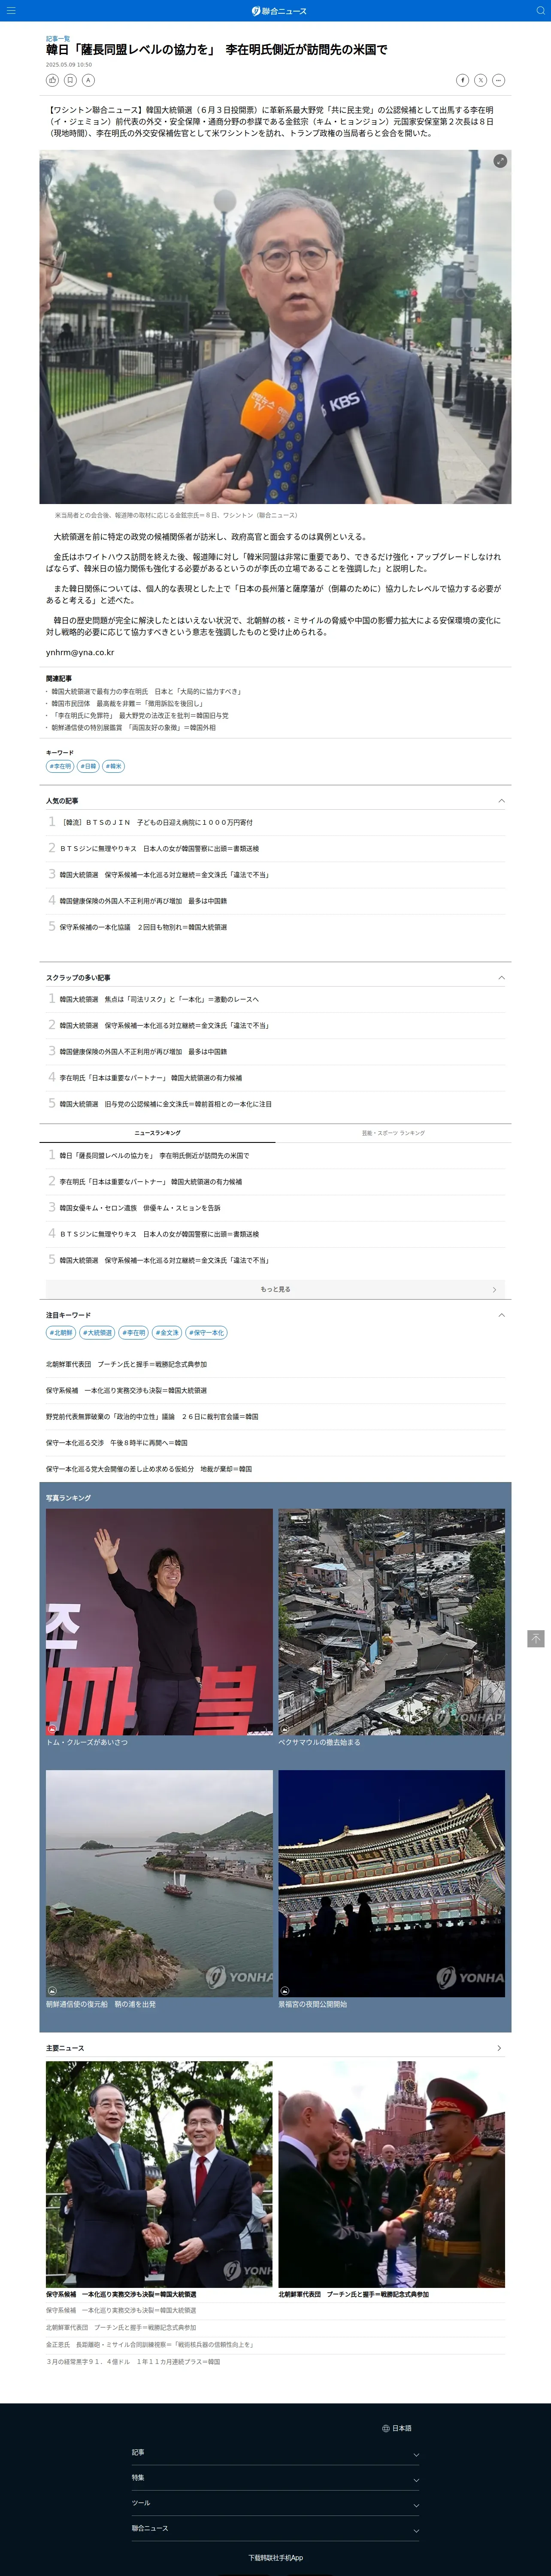Open the プーチン氏と握手 main news image

tap(391, 2174)
